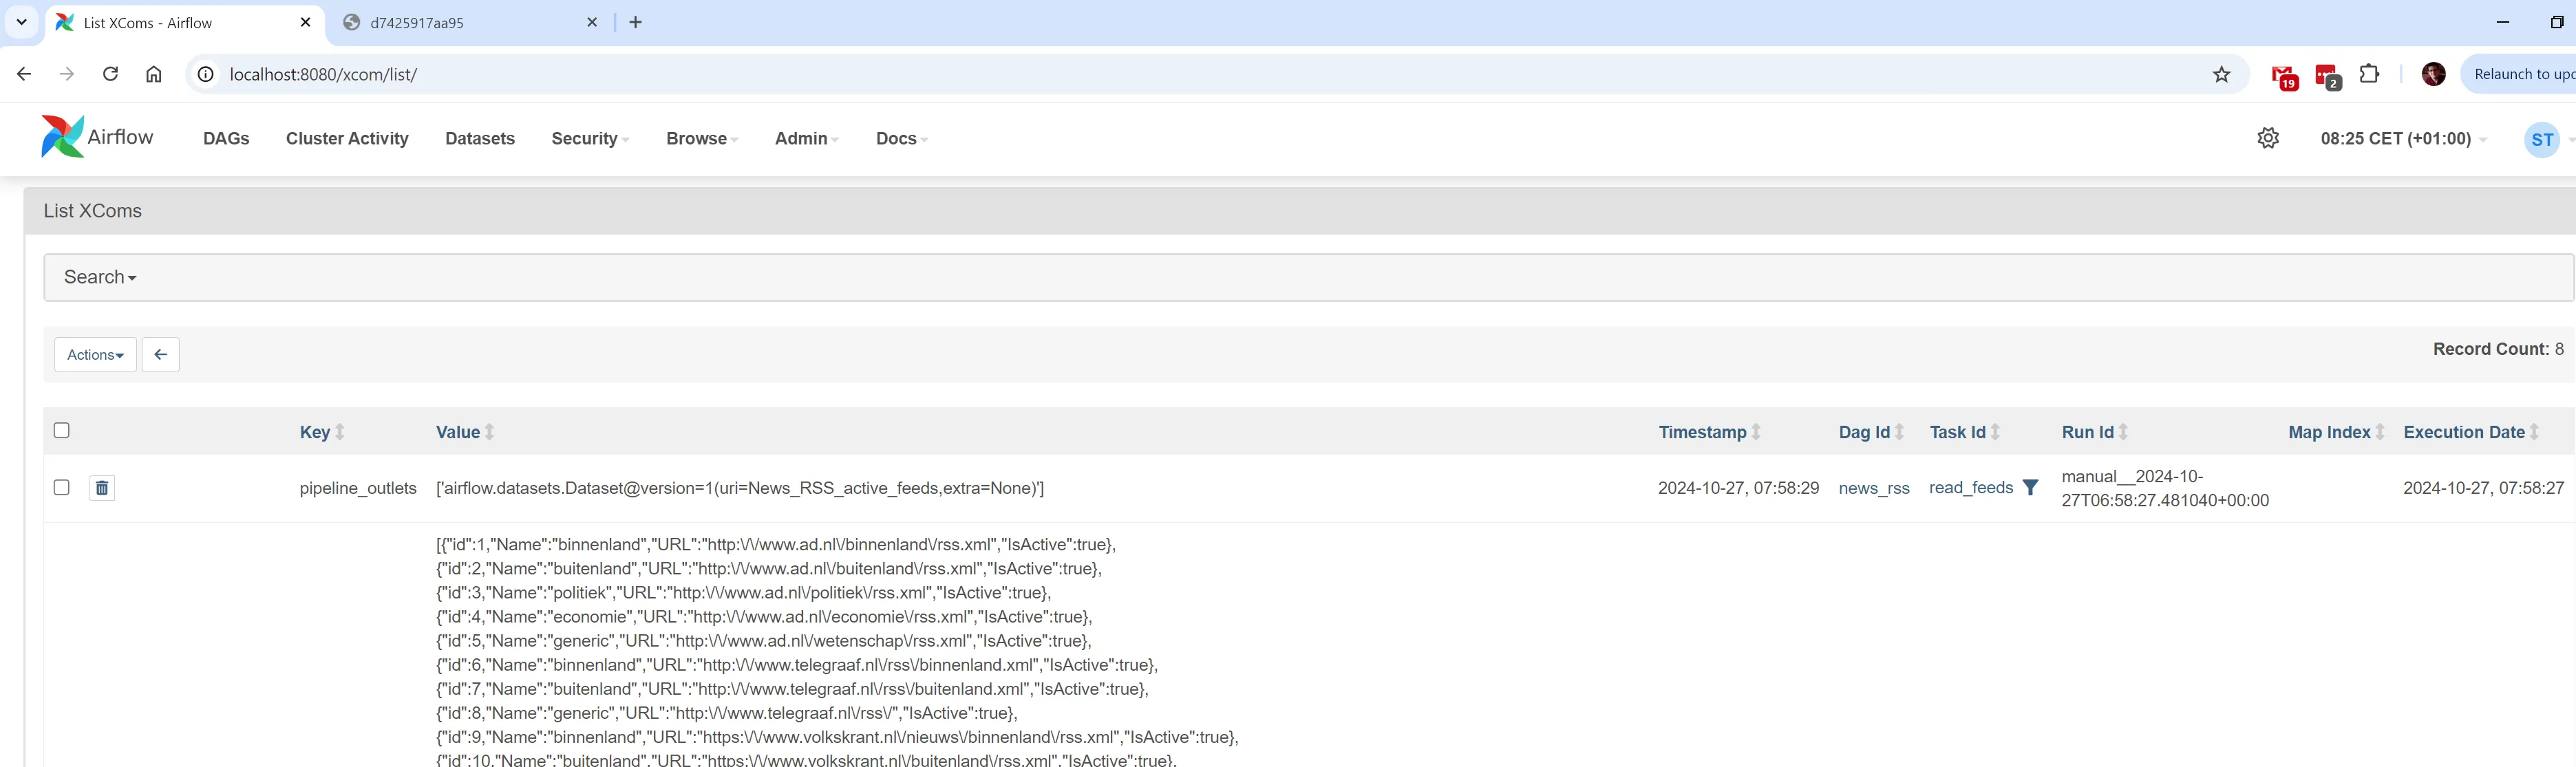Open the browser extensions puzzle icon
The height and width of the screenshot is (767, 2576).
point(2369,74)
